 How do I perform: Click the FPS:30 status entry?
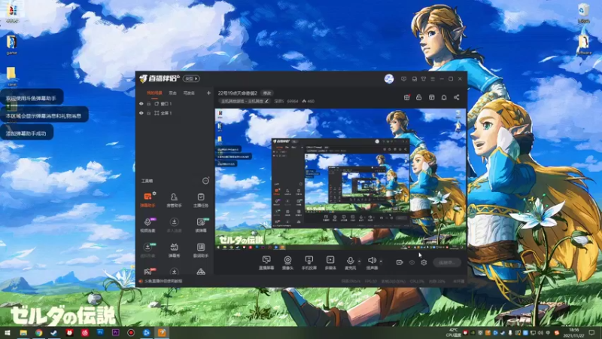pos(371,281)
